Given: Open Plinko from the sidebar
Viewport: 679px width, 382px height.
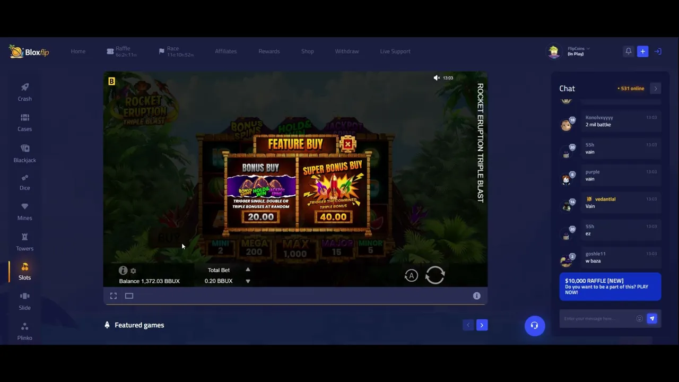Looking at the screenshot, I should [x=24, y=332].
